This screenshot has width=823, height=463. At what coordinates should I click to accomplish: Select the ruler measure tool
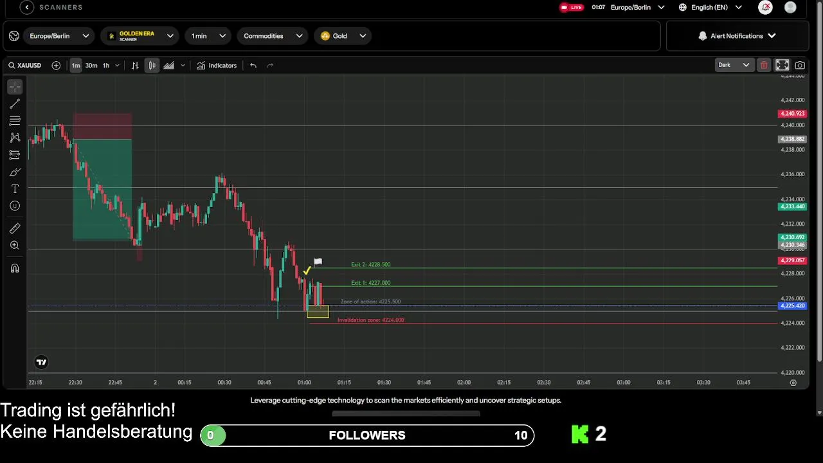click(x=15, y=228)
